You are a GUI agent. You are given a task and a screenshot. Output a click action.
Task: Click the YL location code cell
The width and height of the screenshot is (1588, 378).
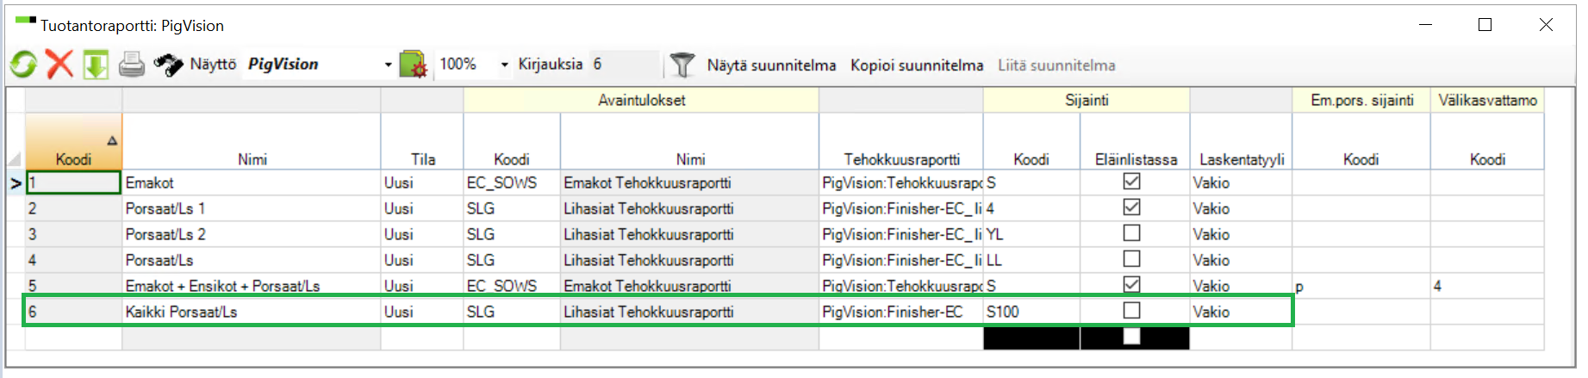(x=1031, y=234)
